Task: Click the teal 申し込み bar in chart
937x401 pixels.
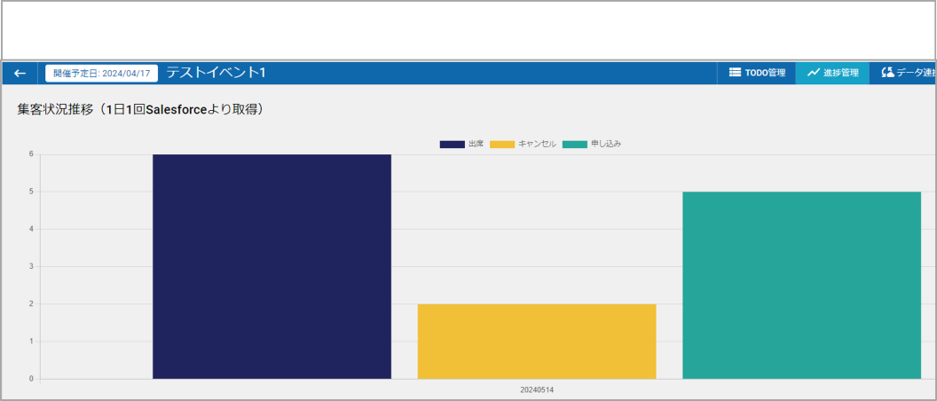Action: [x=801, y=285]
